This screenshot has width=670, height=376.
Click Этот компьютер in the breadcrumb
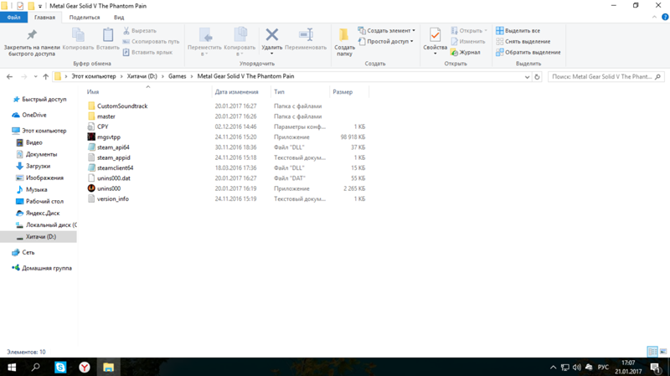click(x=94, y=76)
